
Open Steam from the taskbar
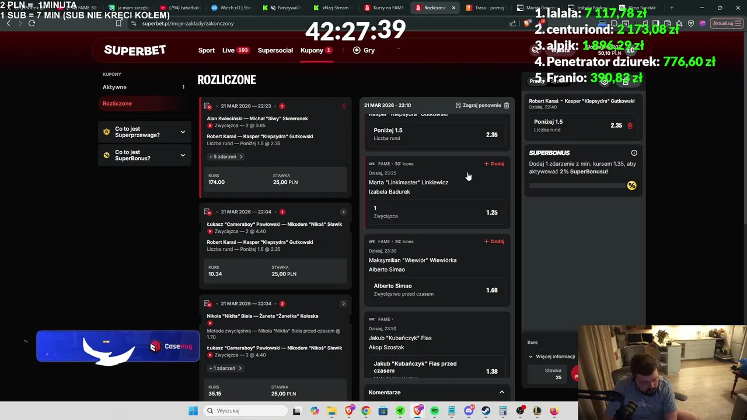[x=486, y=411]
